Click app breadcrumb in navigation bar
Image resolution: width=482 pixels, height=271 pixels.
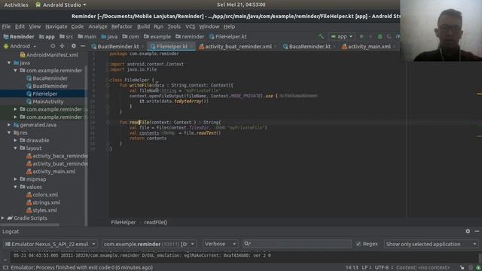click(47, 37)
